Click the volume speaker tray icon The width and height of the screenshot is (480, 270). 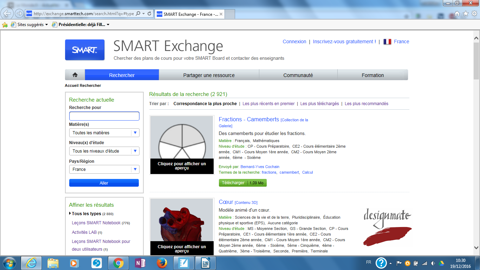(433, 263)
